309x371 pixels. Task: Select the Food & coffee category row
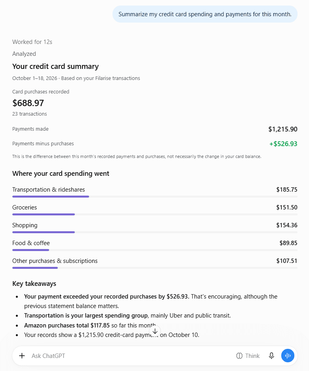(x=155, y=245)
